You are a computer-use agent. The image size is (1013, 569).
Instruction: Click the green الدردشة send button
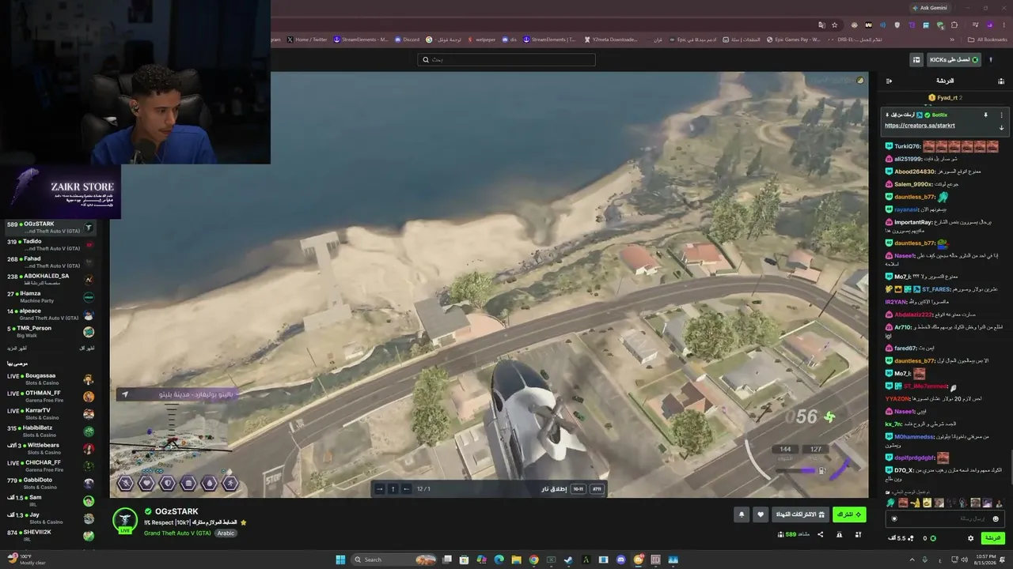click(x=992, y=538)
